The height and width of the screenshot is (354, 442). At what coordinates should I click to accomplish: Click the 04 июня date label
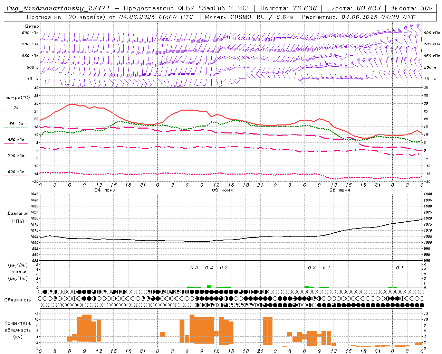click(x=105, y=190)
